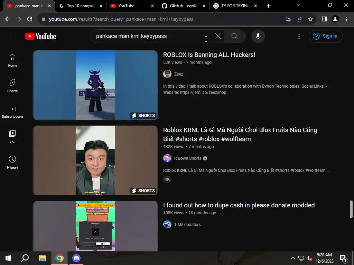Open the Roblox KRNL Là Gì video title
This screenshot has height=265, width=354.
240,134
